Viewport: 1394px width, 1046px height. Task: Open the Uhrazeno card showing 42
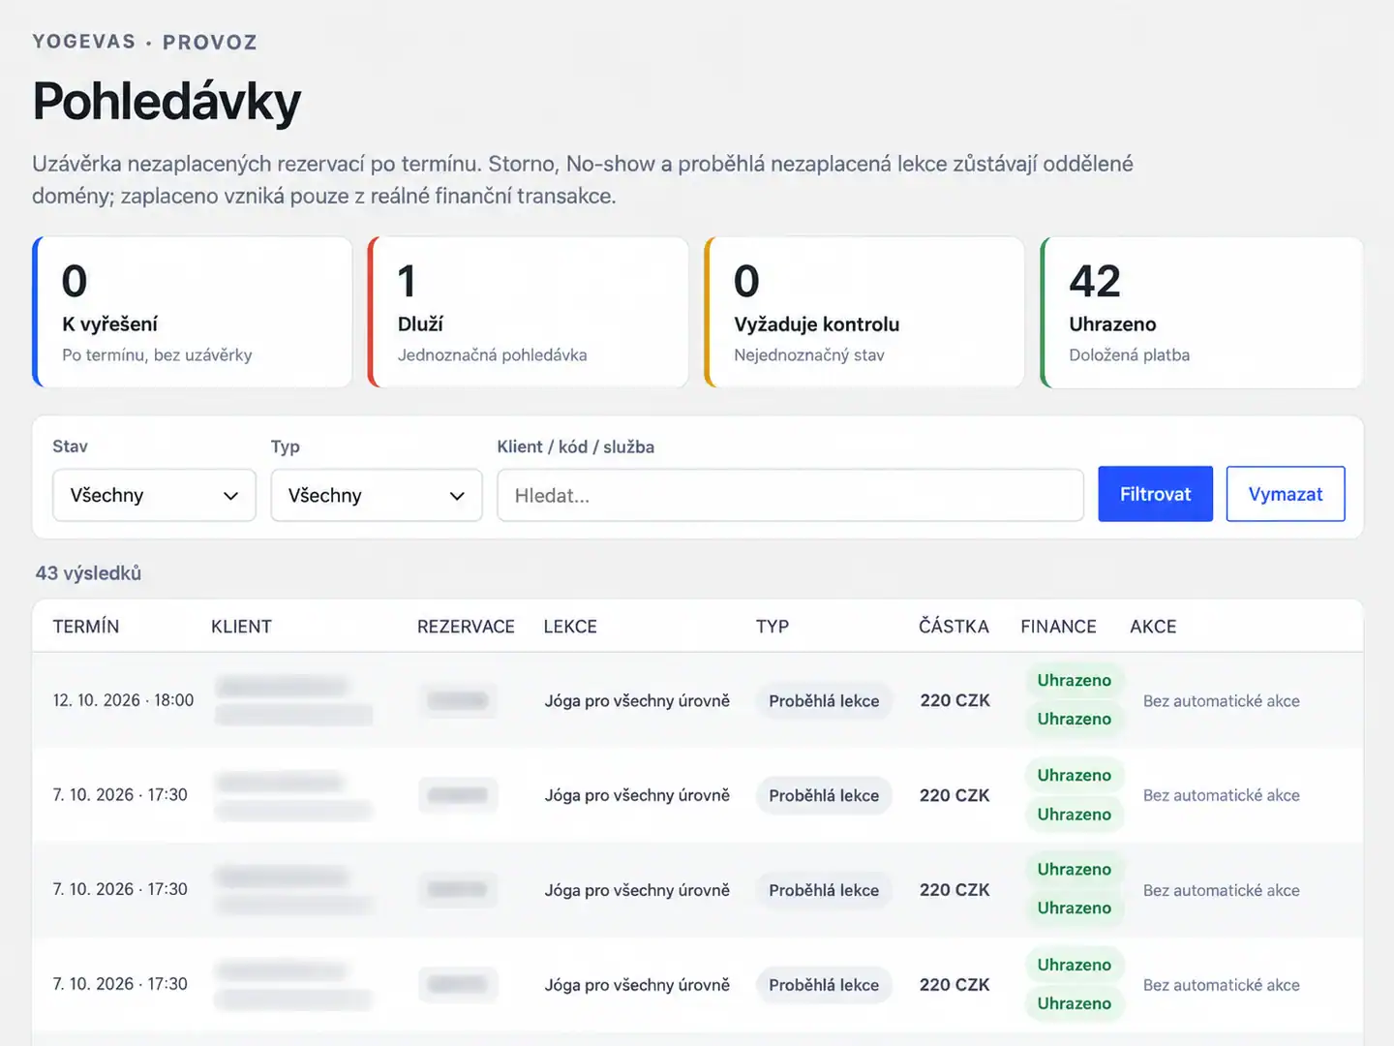pyautogui.click(x=1201, y=312)
